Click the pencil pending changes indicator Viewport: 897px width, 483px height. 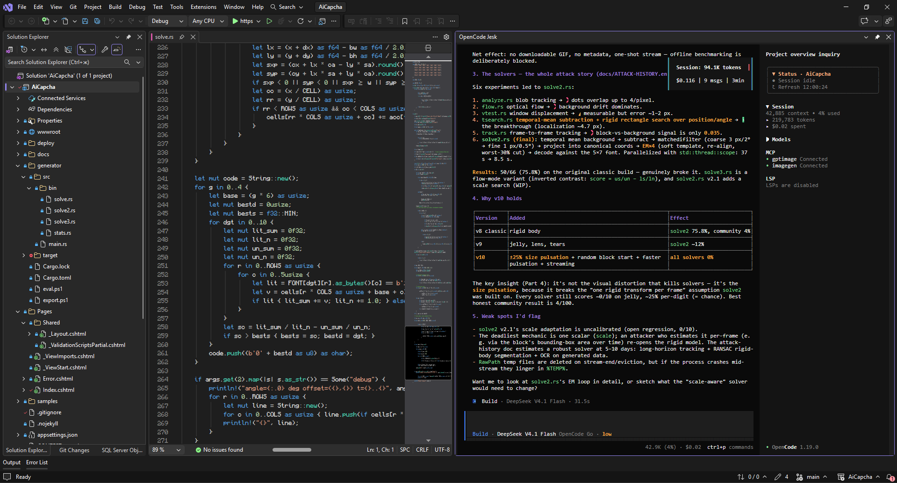(x=782, y=477)
